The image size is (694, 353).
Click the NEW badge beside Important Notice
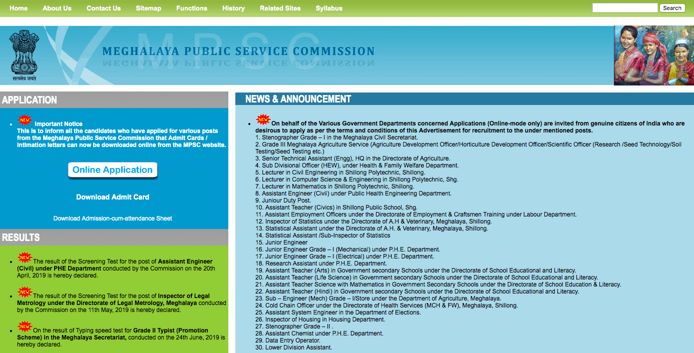click(x=25, y=120)
